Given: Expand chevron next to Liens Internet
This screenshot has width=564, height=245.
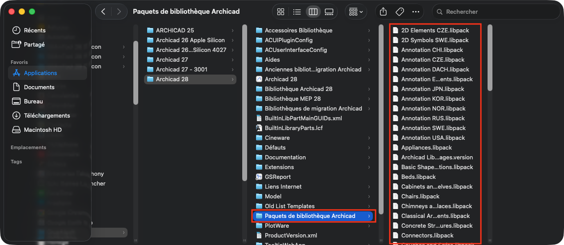Looking at the screenshot, I should (369, 186).
